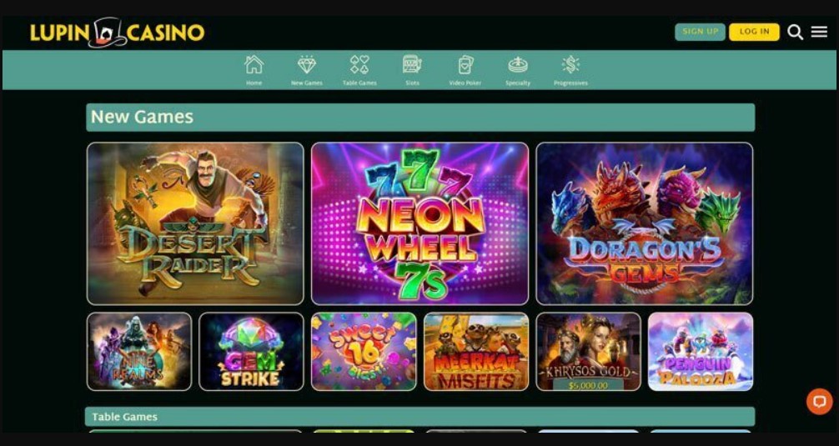Select the Penguin Palooza game thumbnail
Viewport: 839px width, 446px height.
click(701, 351)
